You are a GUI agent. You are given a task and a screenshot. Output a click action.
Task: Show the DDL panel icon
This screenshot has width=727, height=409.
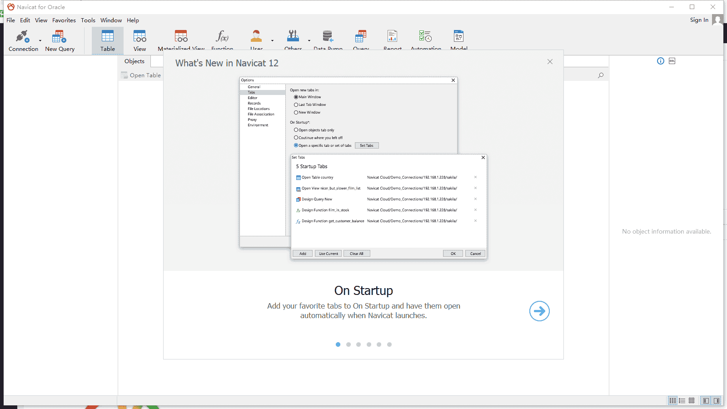pyautogui.click(x=672, y=61)
